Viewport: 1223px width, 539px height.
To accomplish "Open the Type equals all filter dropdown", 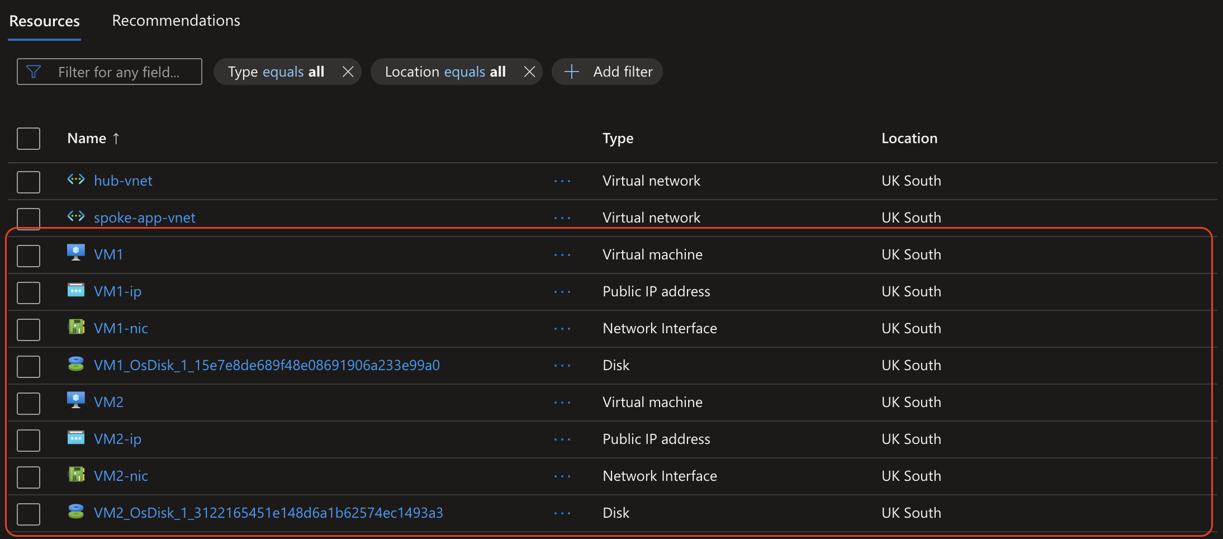I will (277, 71).
